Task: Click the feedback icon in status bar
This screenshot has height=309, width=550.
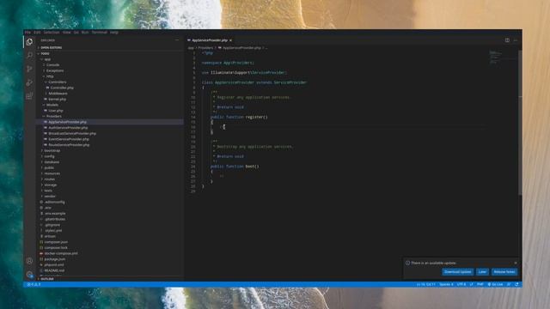Action: click(509, 284)
